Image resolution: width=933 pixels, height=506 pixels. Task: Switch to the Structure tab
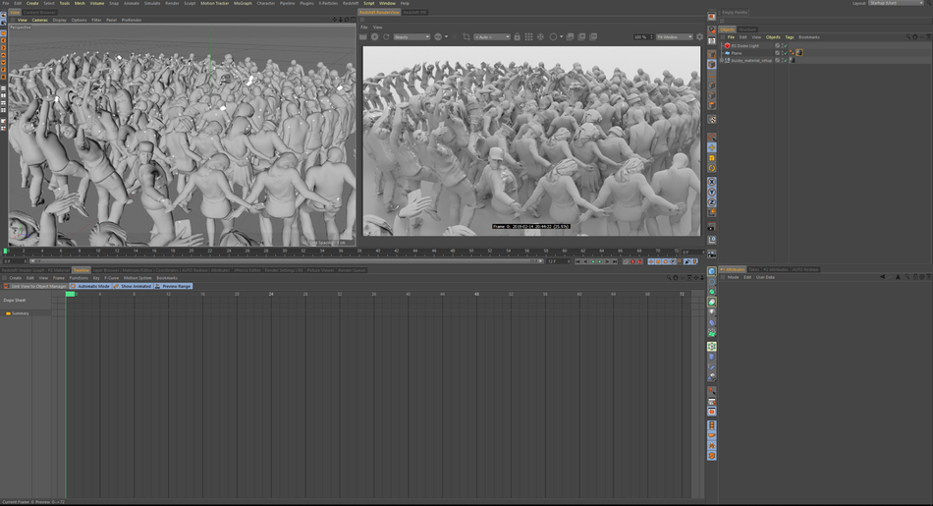pos(747,29)
